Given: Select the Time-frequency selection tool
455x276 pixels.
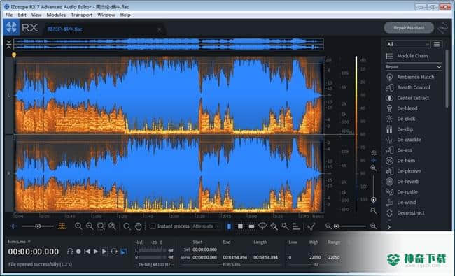Looking at the screenshot, I should (240, 226).
